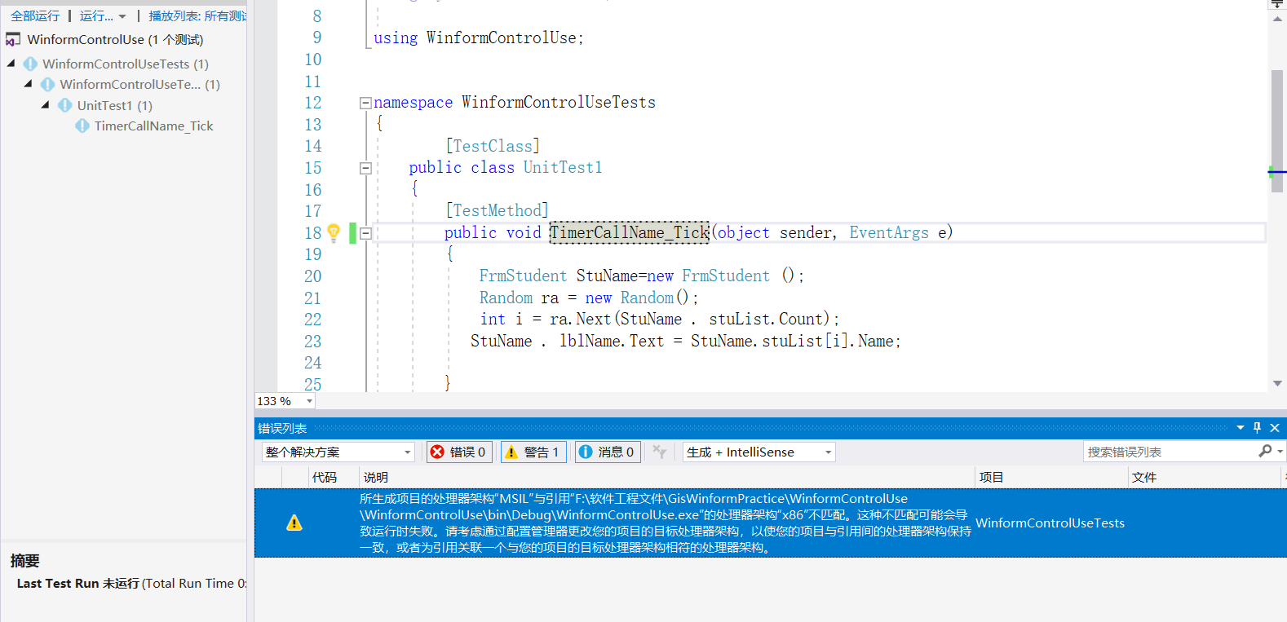Click the Random ra declaration on line 21
This screenshot has height=622, width=1287.
[x=589, y=298]
